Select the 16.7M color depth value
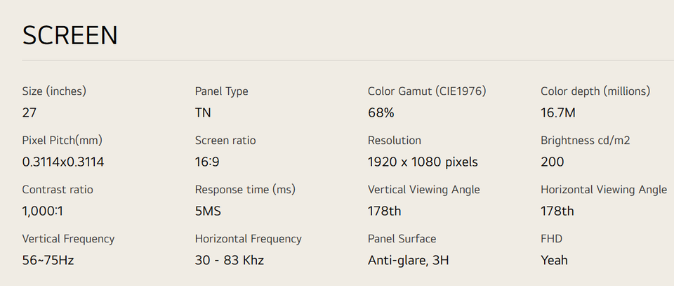This screenshot has width=674, height=286. coord(559,112)
